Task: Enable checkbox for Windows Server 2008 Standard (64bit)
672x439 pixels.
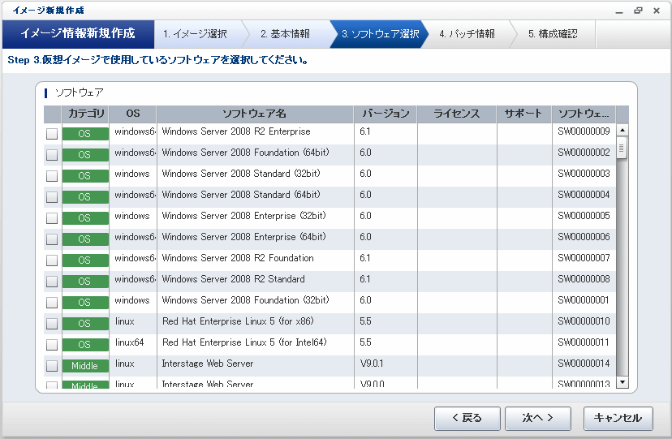Action: tap(52, 197)
